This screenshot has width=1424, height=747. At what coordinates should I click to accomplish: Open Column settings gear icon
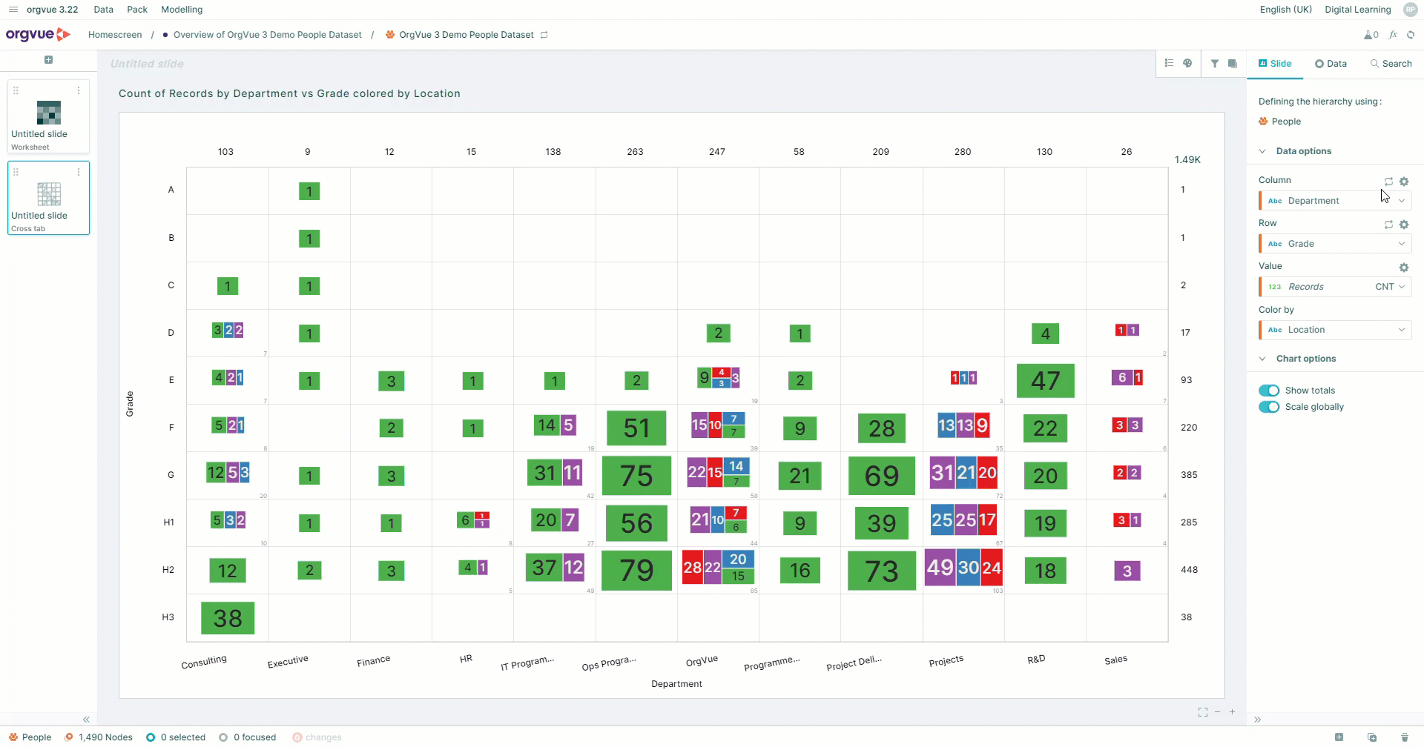tap(1404, 181)
